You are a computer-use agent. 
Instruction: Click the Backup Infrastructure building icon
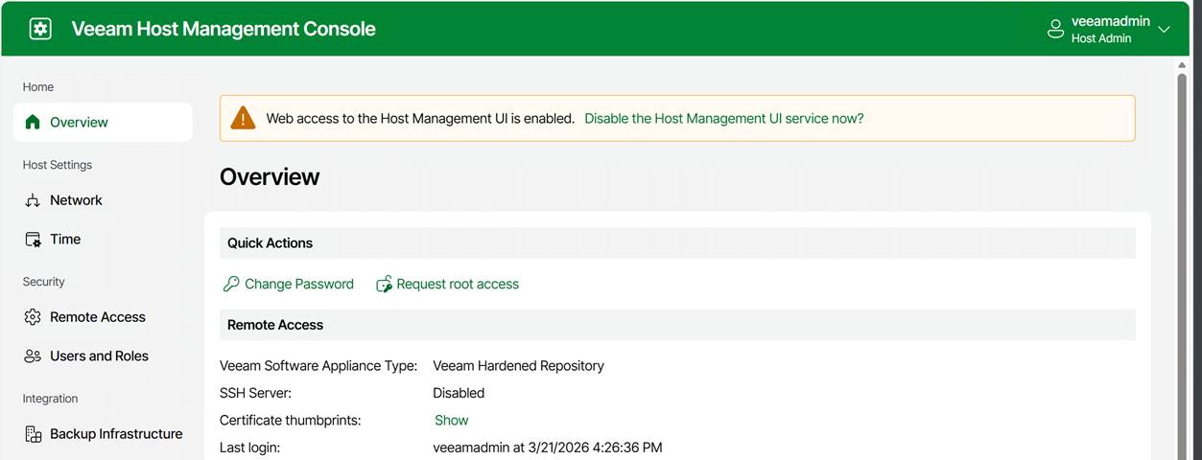[33, 434]
